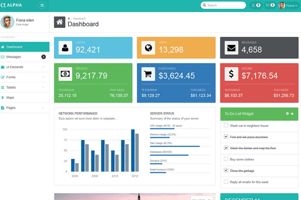Open the notifications bell icon
Screen dimensions: 301x200
253,5
